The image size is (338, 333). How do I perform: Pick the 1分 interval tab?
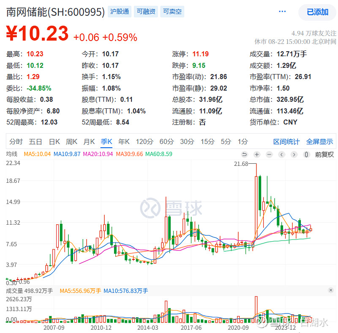click(243, 142)
